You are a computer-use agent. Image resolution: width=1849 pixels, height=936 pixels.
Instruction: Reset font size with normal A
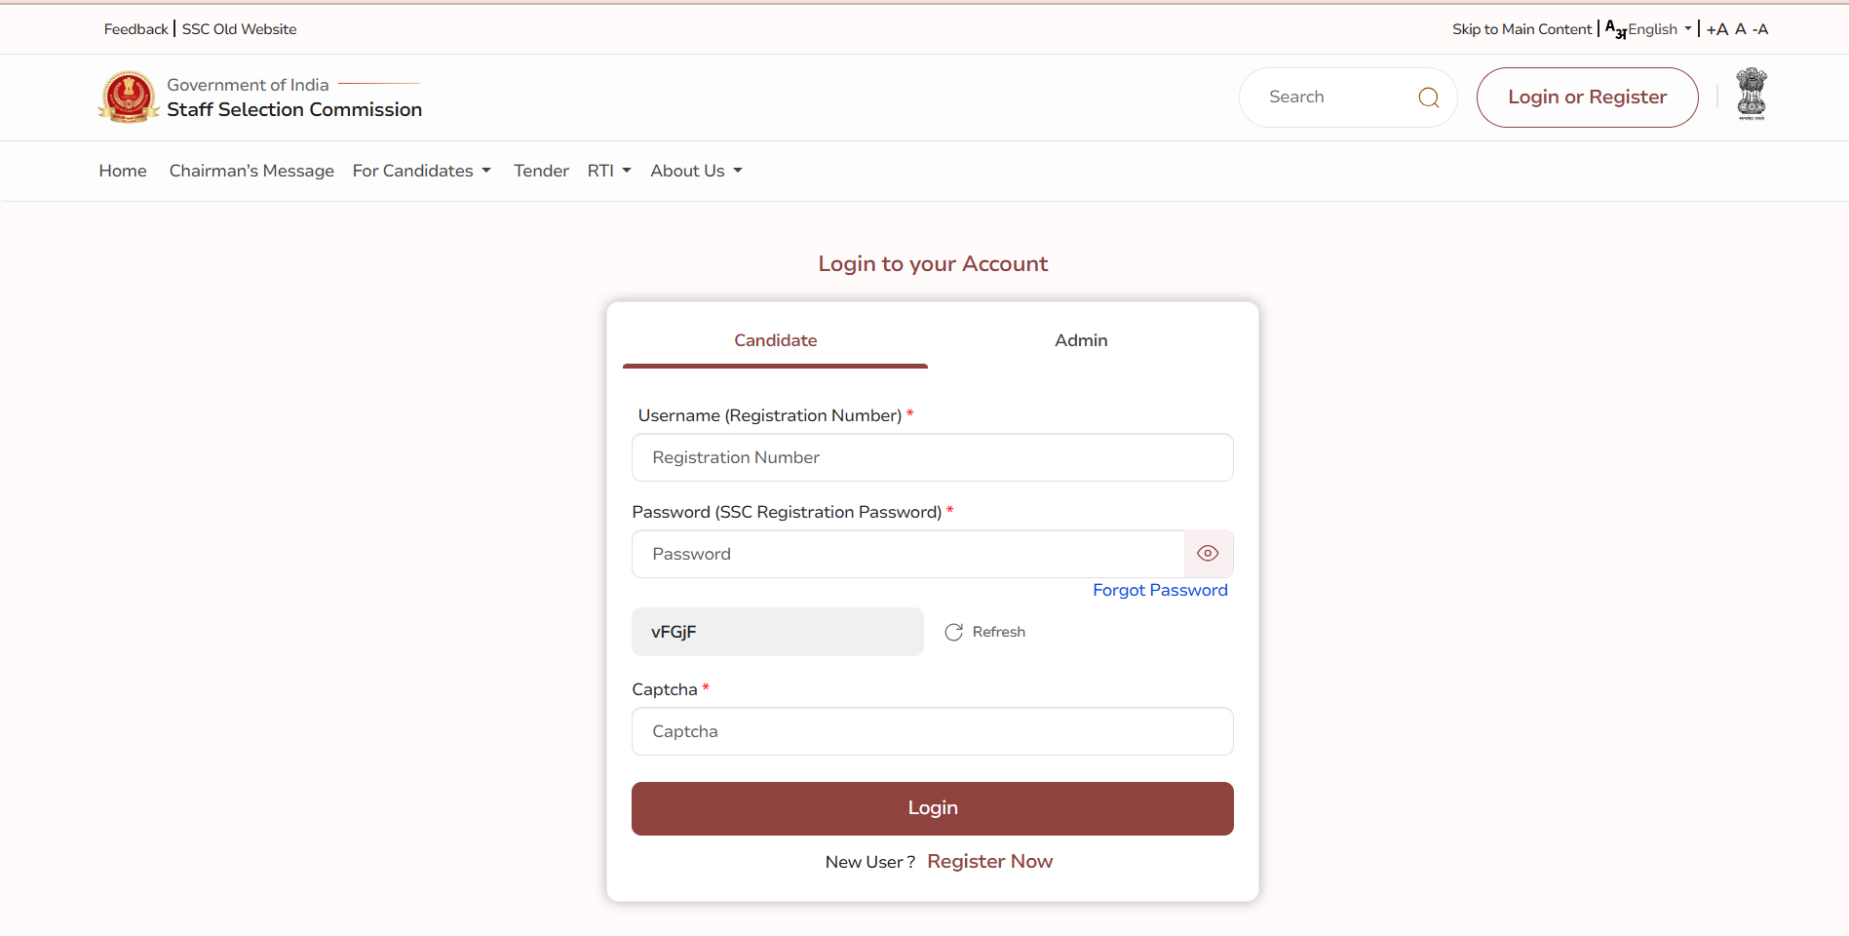pos(1740,29)
